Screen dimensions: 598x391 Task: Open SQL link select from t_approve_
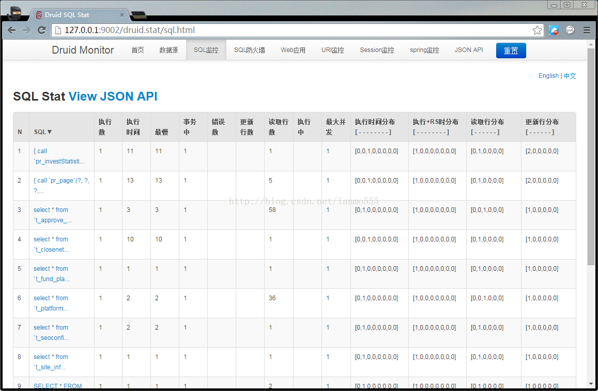53,215
